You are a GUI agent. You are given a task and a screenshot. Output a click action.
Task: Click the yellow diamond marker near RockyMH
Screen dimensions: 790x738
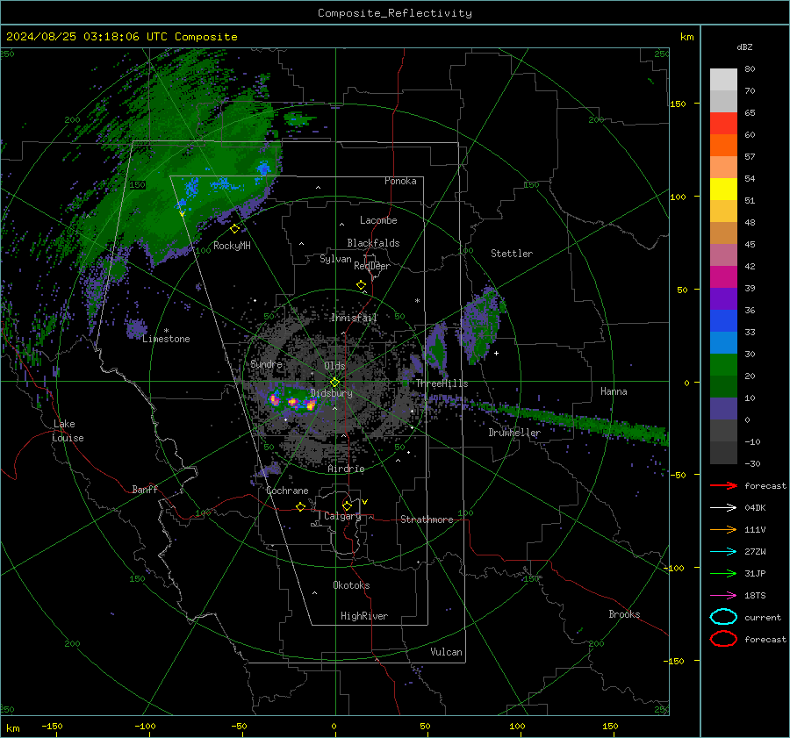[234, 229]
